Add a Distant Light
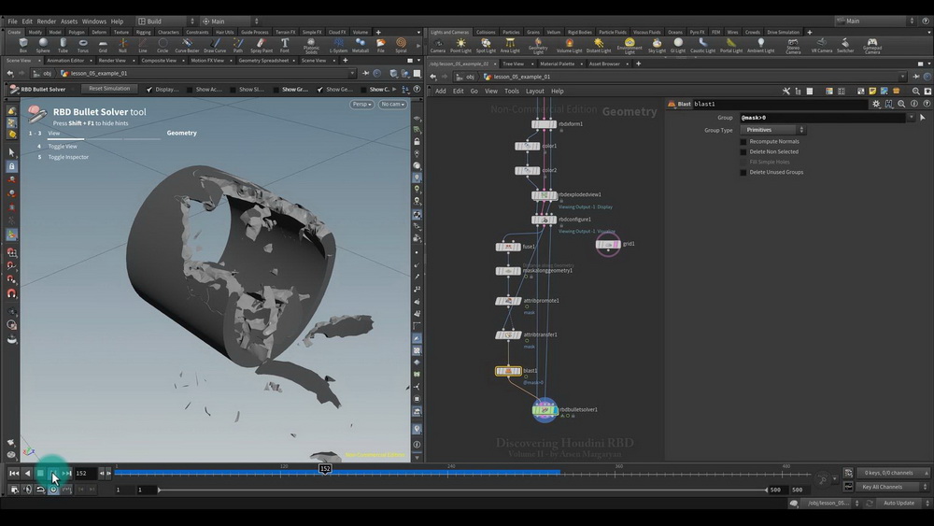The image size is (934, 526). tap(598, 45)
